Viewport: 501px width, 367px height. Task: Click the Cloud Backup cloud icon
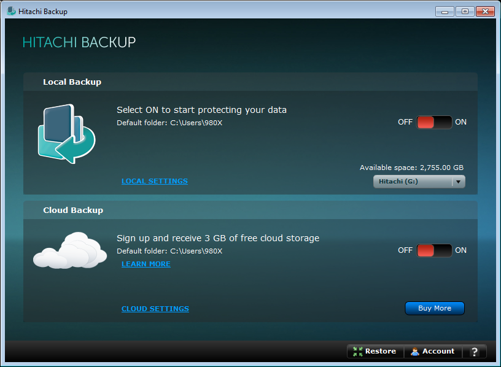pos(70,250)
